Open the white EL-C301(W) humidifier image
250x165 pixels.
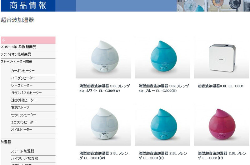pyautogui.click(x=103, y=125)
